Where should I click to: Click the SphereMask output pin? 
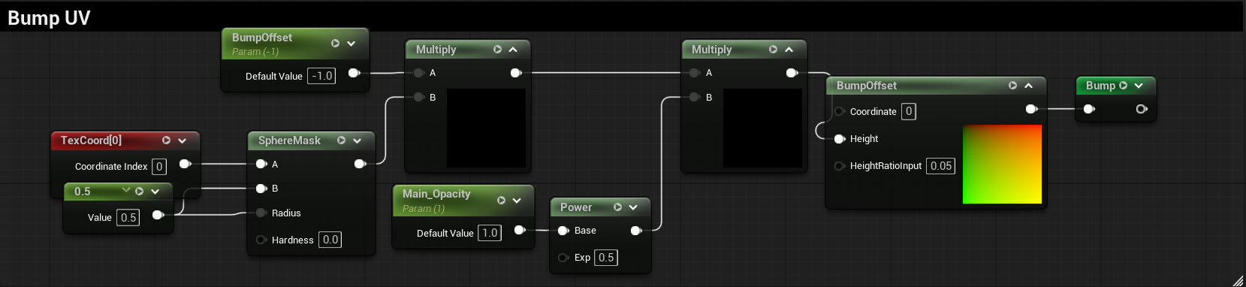(360, 164)
